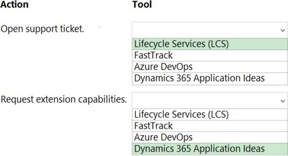The width and height of the screenshot is (288, 156).
Task: Expand the Request extension capabilities dropdown chevron
Action: coord(283,101)
